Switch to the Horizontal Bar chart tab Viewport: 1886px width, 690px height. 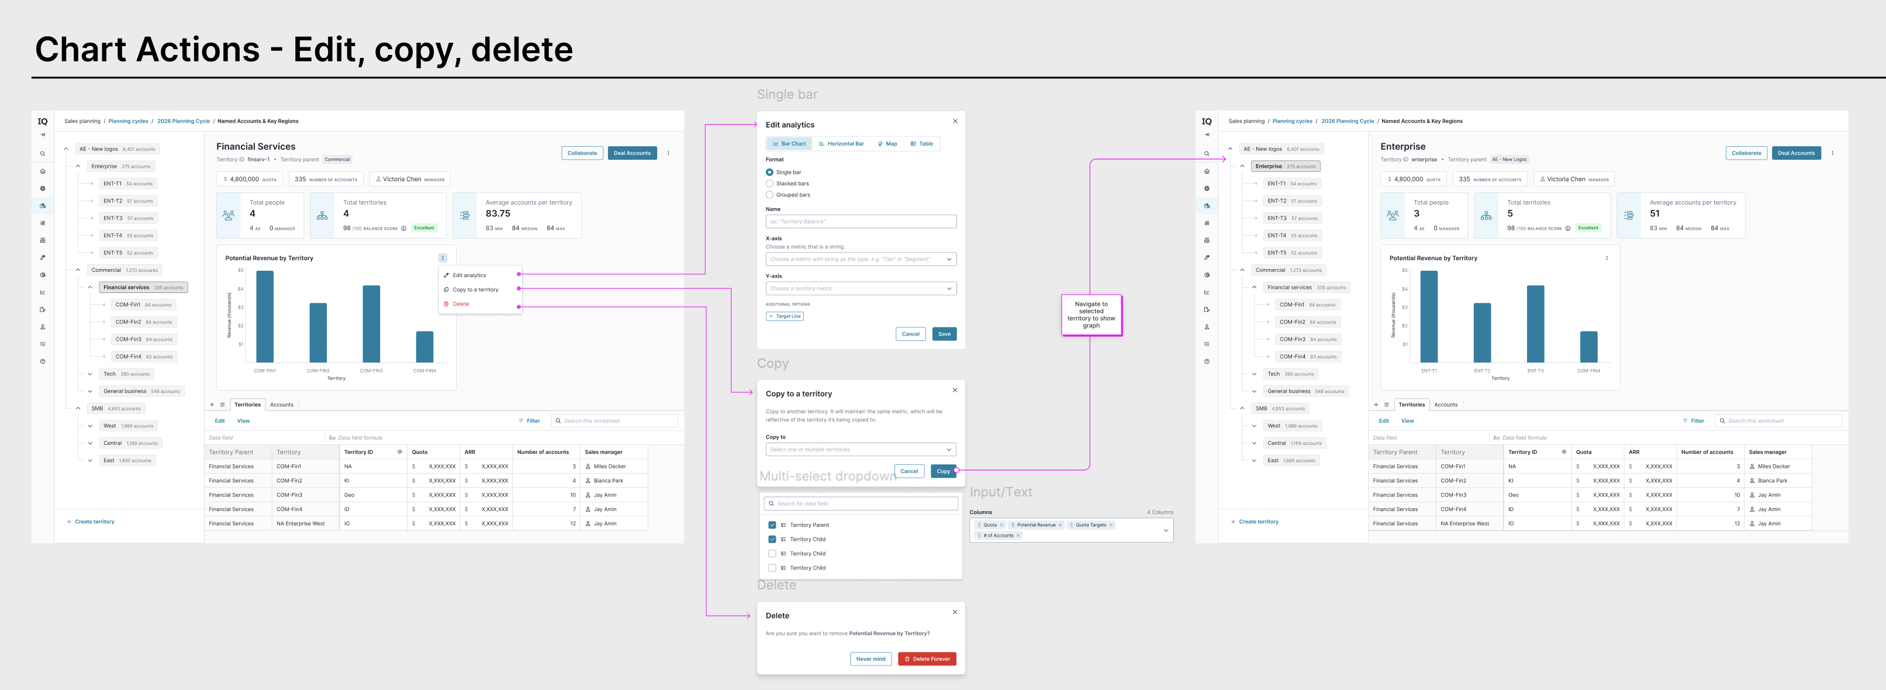pyautogui.click(x=841, y=144)
